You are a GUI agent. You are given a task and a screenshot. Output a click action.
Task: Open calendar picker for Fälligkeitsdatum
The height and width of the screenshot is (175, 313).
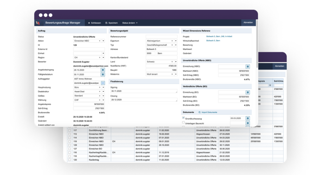click(x=103, y=74)
